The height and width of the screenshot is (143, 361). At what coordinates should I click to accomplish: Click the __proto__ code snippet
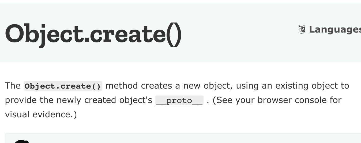tap(179, 100)
